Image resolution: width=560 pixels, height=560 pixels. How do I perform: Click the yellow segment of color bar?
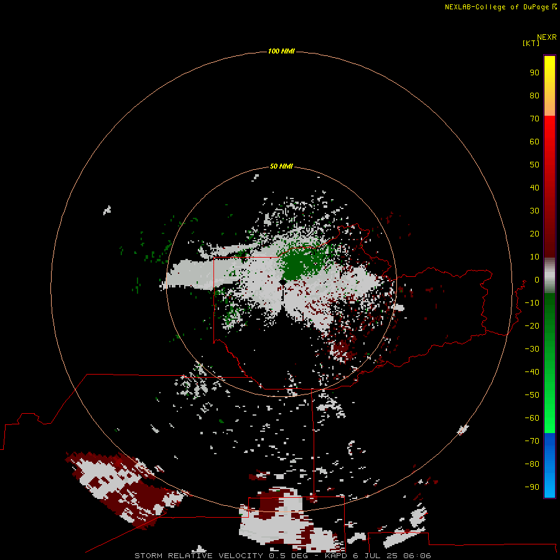point(549,86)
